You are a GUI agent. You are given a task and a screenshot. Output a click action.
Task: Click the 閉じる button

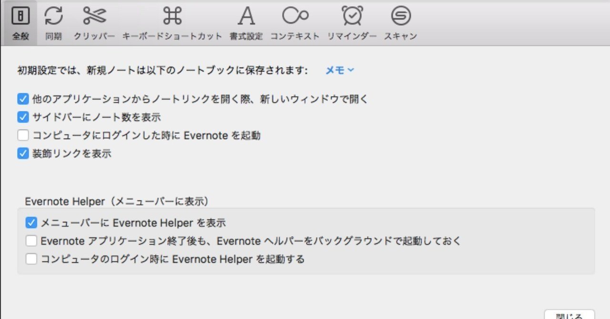point(569,315)
